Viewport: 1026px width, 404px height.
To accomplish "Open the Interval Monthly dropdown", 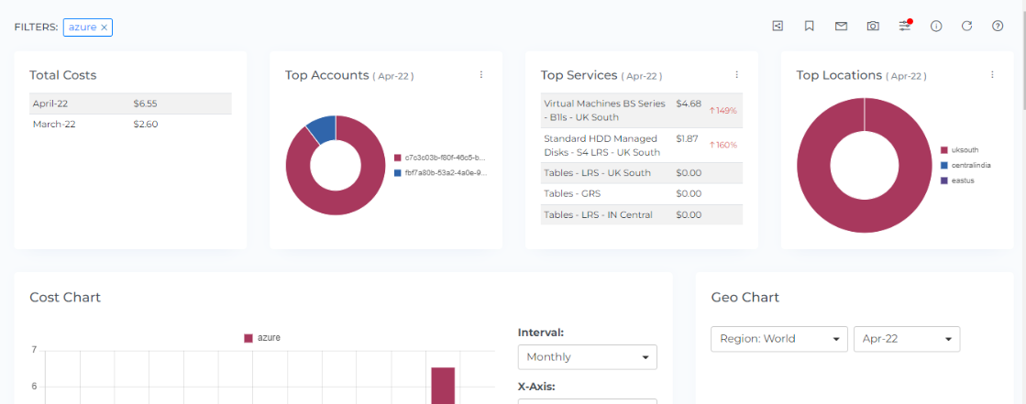I will coord(587,357).
